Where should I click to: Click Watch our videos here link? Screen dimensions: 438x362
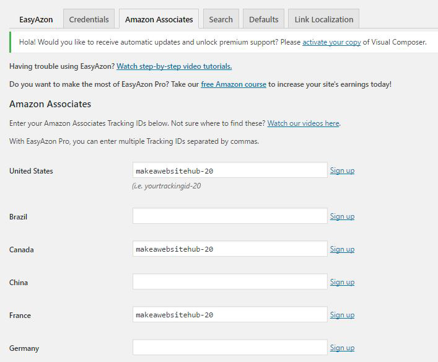pos(304,123)
